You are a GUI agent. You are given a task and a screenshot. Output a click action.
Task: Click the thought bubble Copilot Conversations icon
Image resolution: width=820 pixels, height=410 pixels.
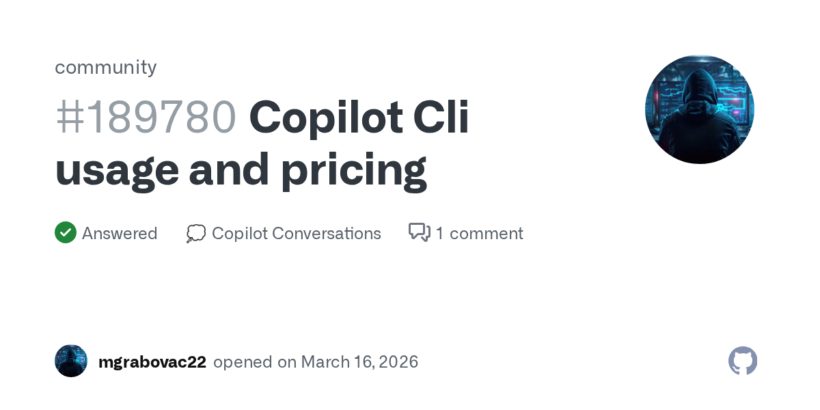point(196,234)
